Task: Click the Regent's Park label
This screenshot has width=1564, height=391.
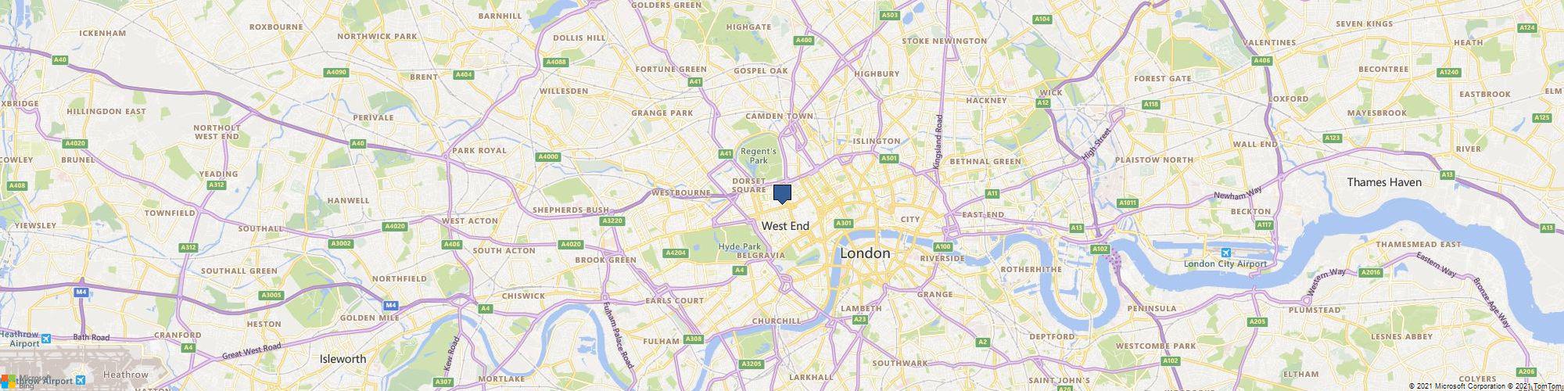Action: [x=759, y=156]
